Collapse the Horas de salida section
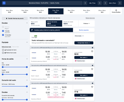124x102 pixels. (x=27, y=59)
